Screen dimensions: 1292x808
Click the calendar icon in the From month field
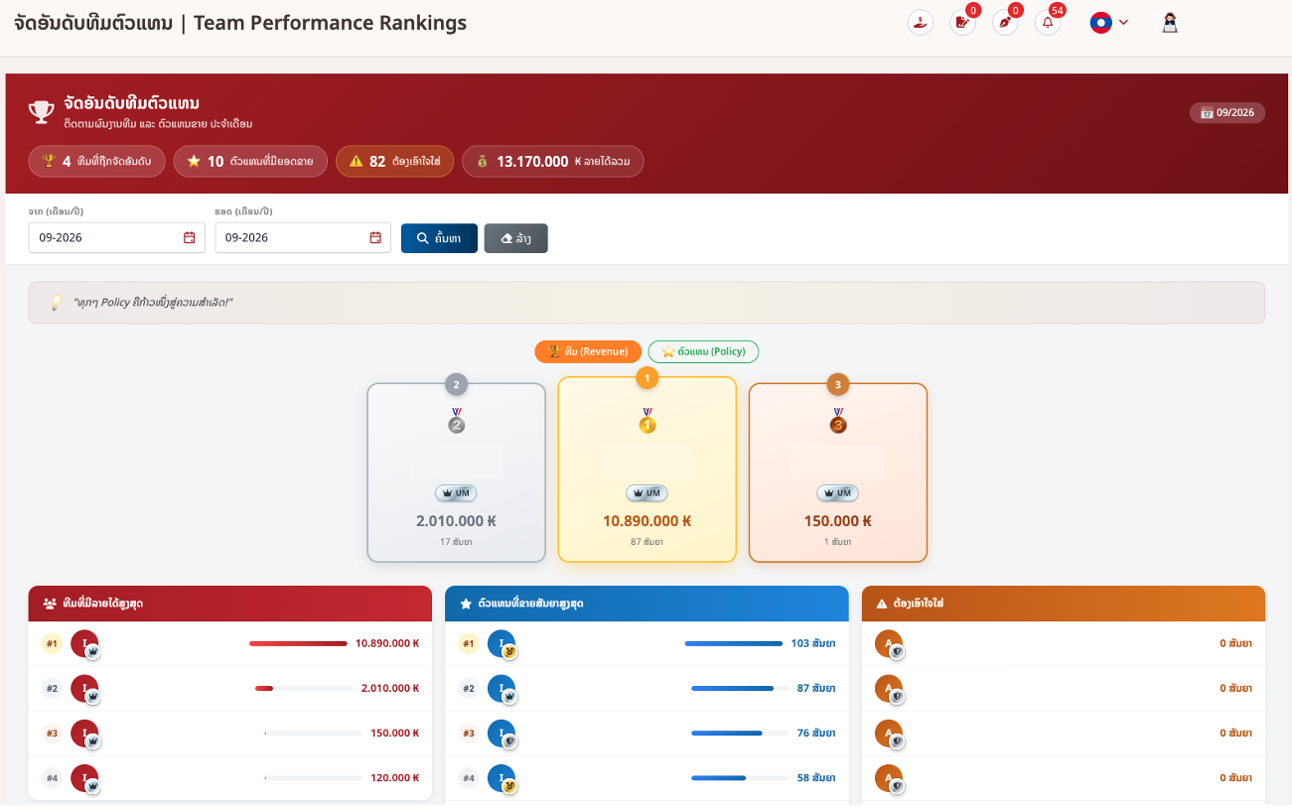coord(189,237)
